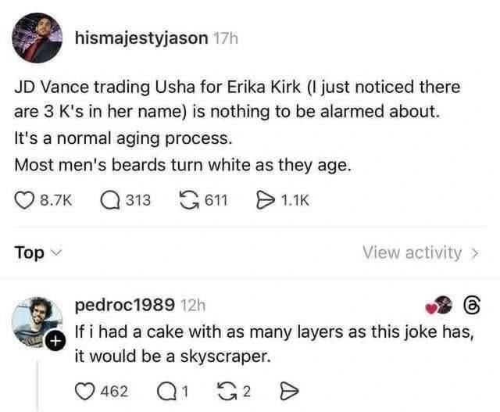Click the 17h post timestamp
The image size is (500, 412).
(x=225, y=38)
